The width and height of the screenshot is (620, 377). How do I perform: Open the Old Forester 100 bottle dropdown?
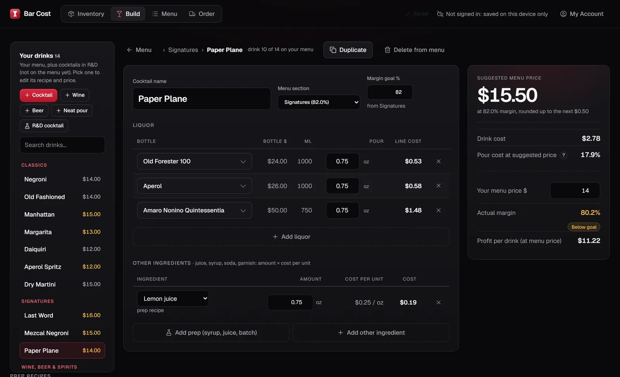(x=195, y=161)
